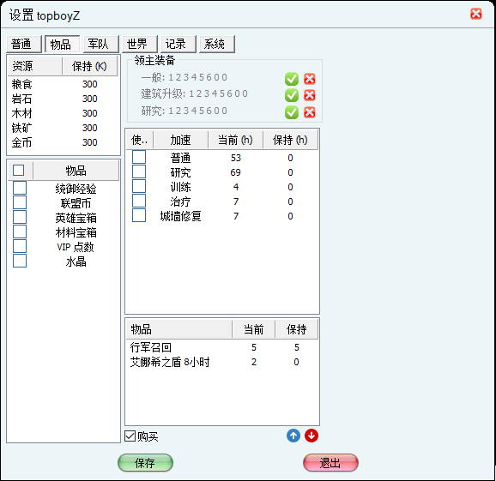
Task: Select the 行军召回 item row
Action: tap(222, 347)
